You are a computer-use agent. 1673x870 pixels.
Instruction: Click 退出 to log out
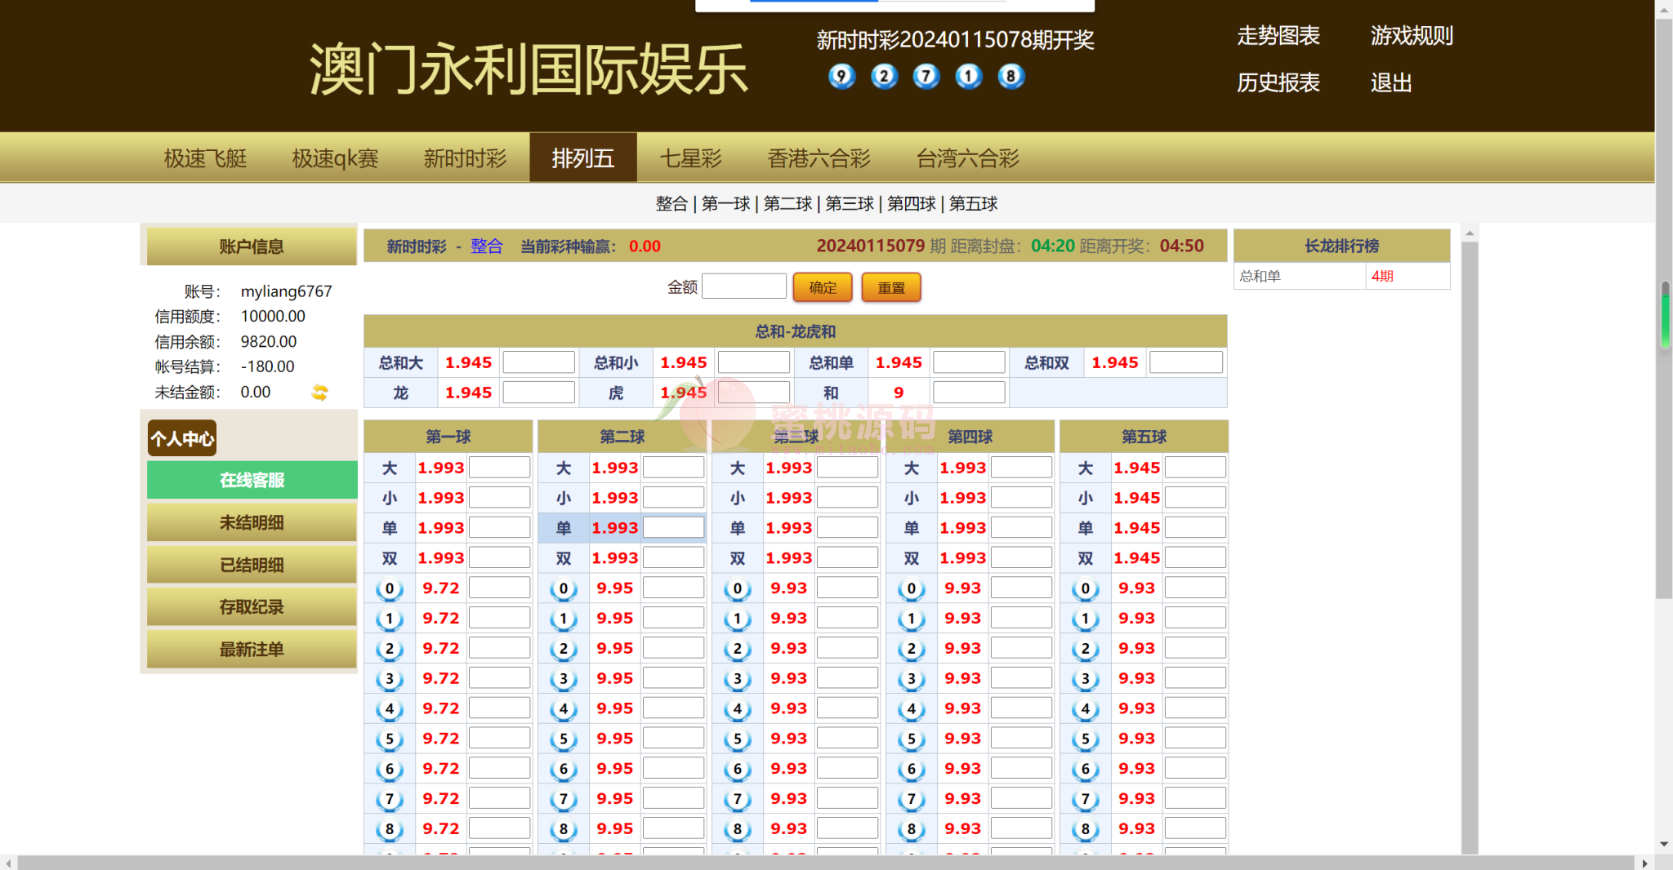pos(1390,83)
